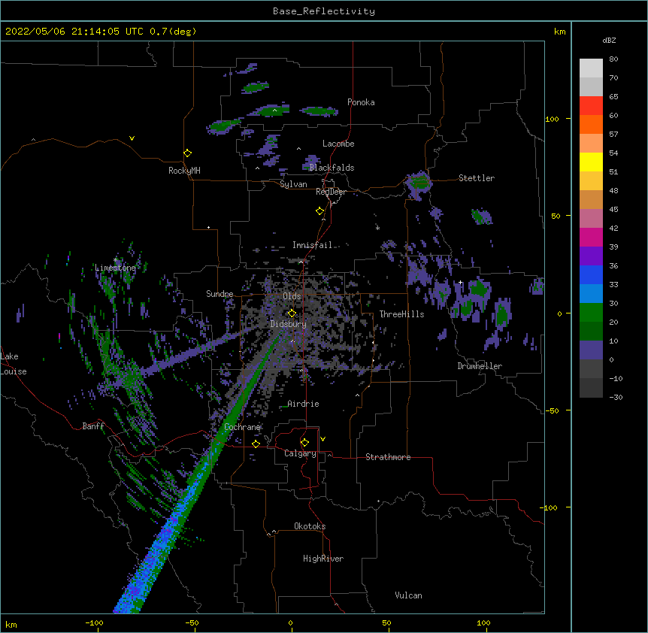
Task: Click the Lake Louise label at left edge
Action: click(14, 364)
